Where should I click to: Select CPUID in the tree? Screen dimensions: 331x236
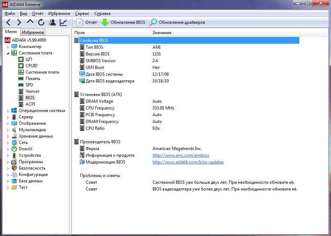(x=31, y=66)
